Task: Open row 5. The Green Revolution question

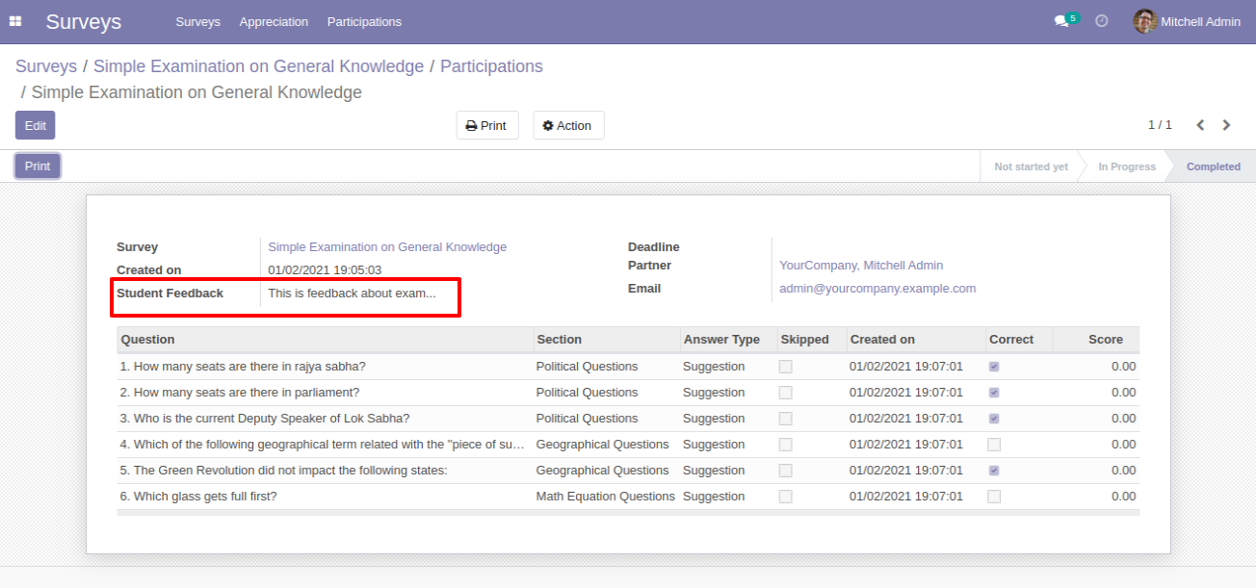Action: pos(628,471)
